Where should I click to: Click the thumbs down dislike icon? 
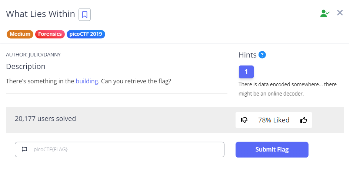[244, 120]
